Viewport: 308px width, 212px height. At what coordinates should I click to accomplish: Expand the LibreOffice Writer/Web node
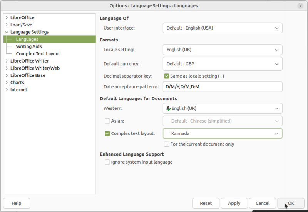pos(7,68)
